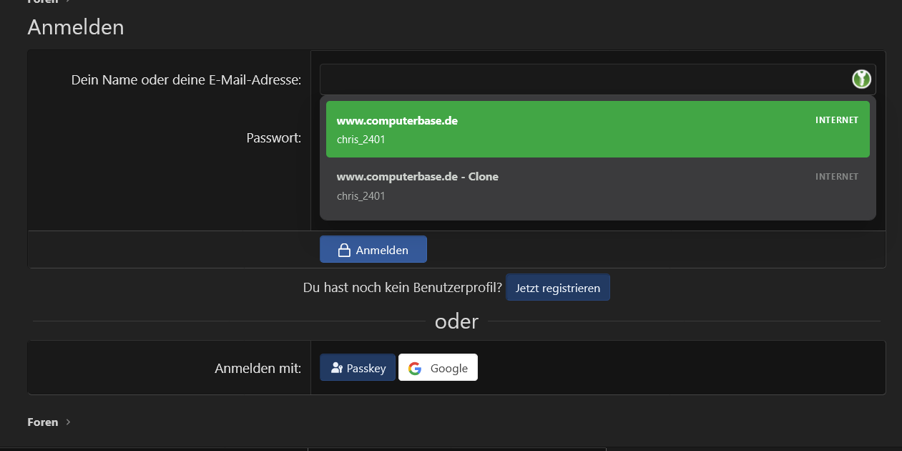902x451 pixels.
Task: Sign in with the Passkey button
Action: click(x=358, y=368)
